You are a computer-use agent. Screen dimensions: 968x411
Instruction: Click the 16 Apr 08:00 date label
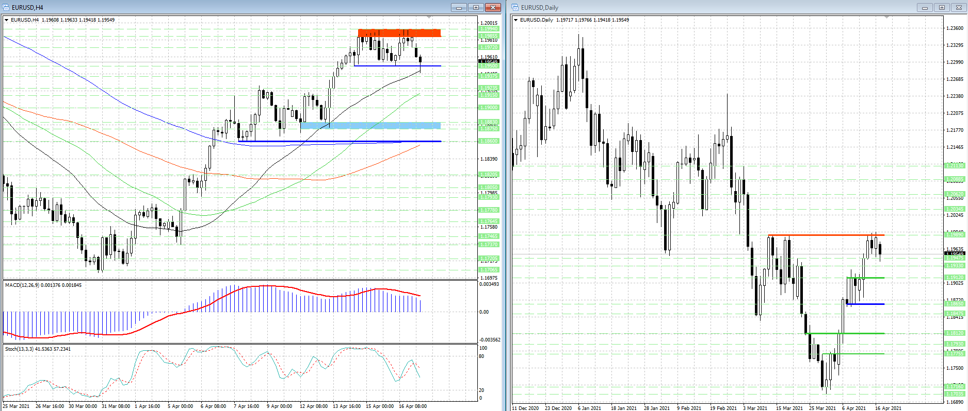[x=413, y=406]
